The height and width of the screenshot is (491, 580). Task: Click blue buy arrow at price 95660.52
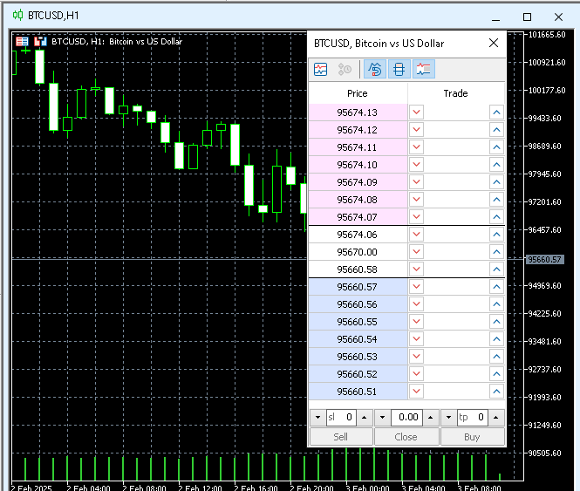tap(496, 374)
